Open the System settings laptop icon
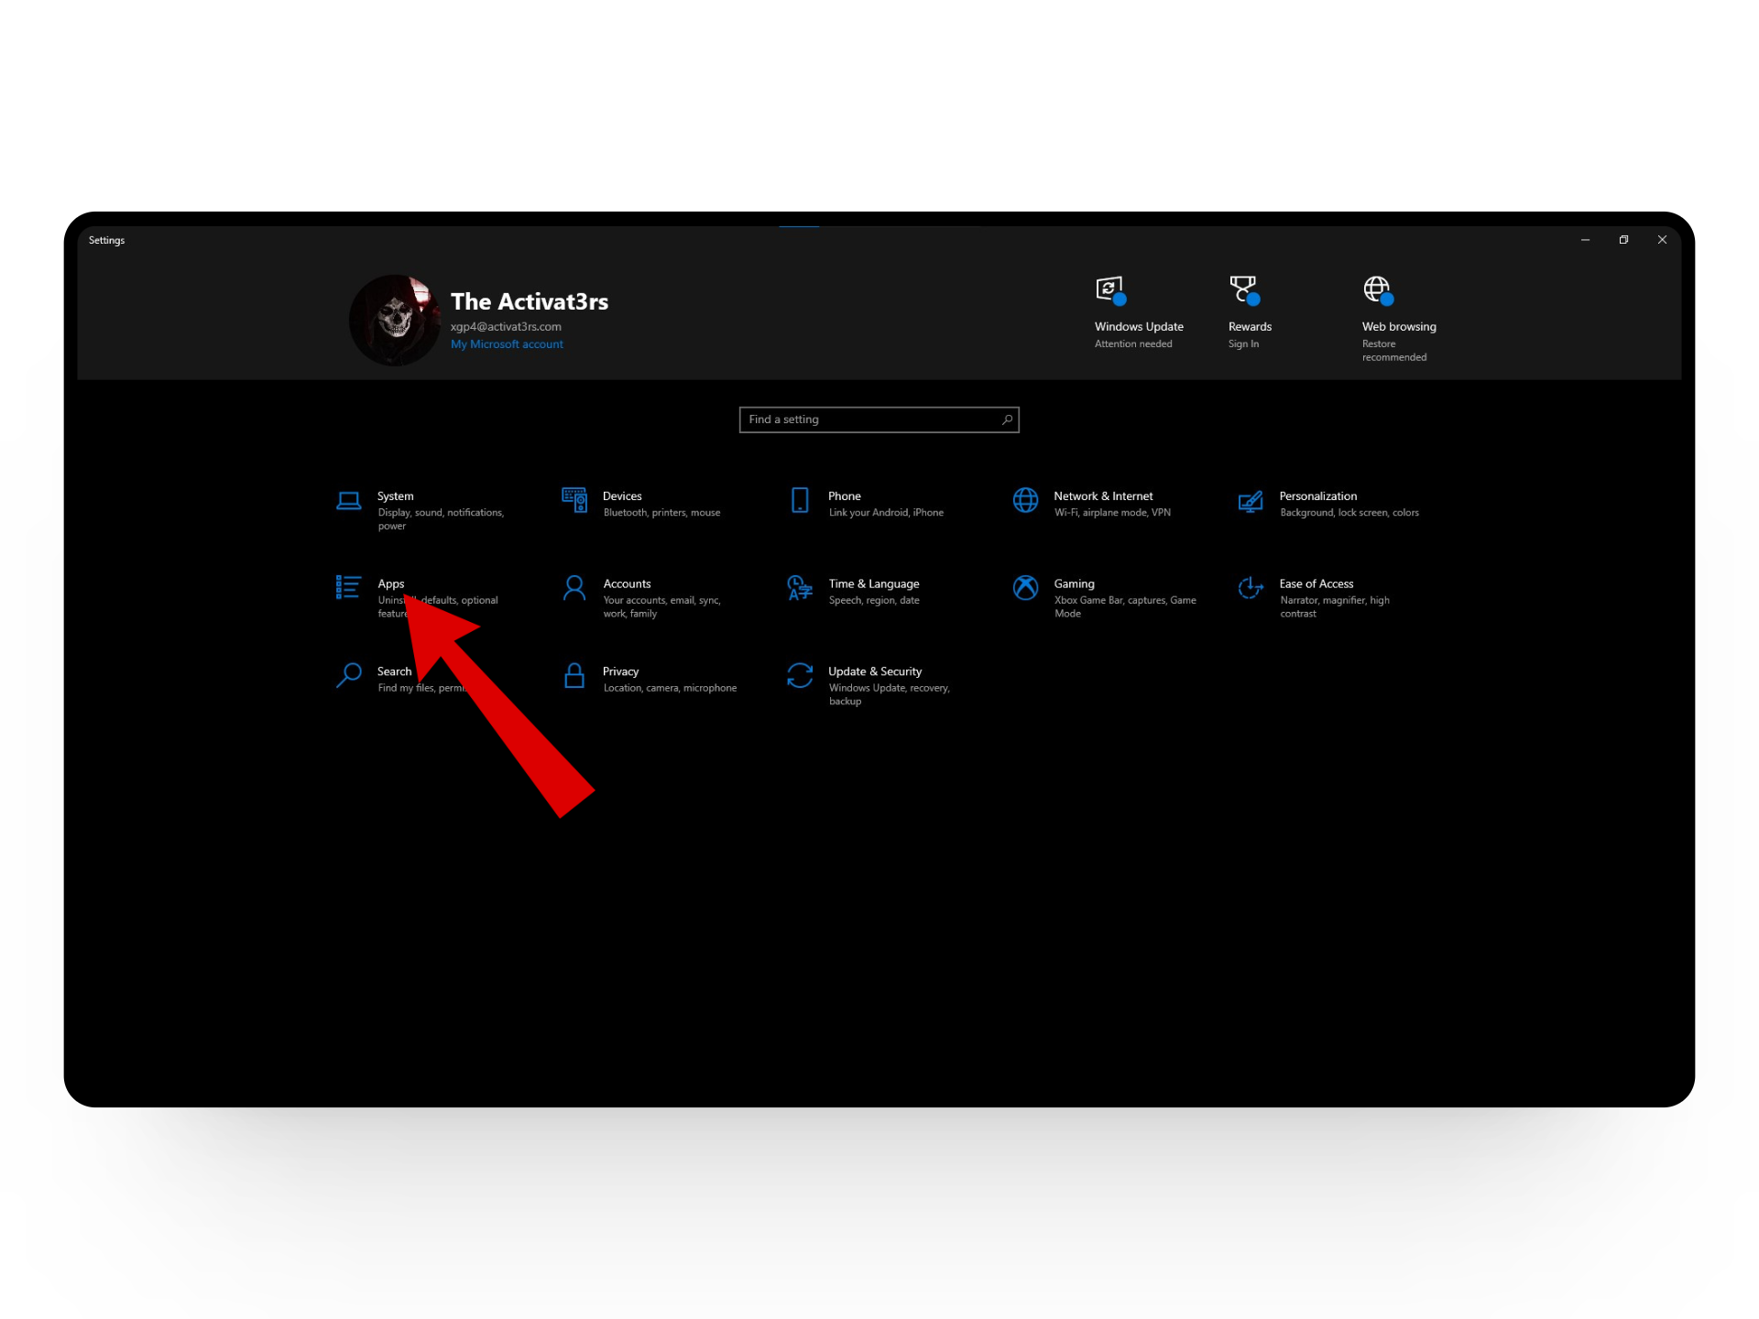 (x=348, y=501)
